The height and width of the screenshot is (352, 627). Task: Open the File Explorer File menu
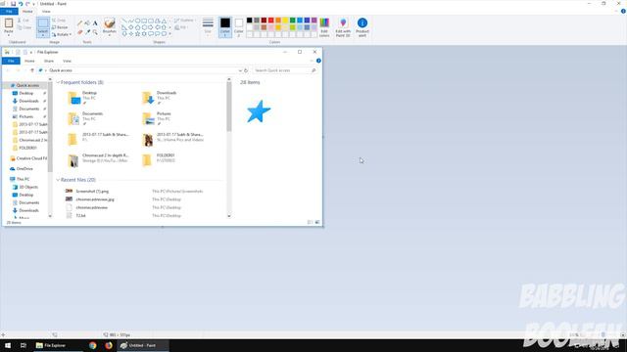[x=11, y=61]
